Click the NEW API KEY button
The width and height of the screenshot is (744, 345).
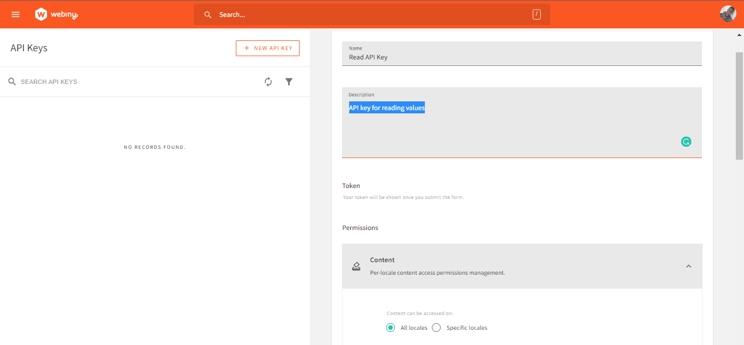(267, 48)
